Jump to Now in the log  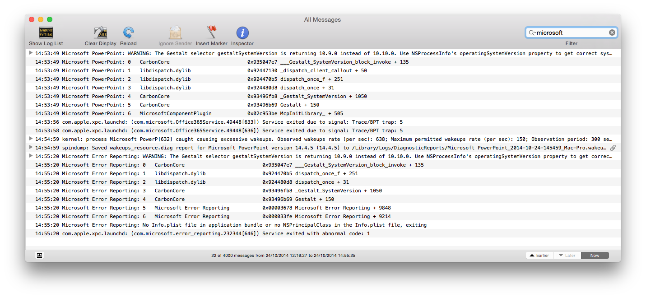tap(595, 256)
